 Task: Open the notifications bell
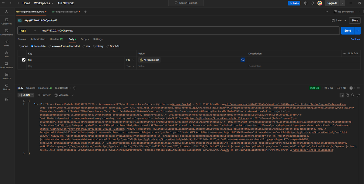tap(312, 3)
